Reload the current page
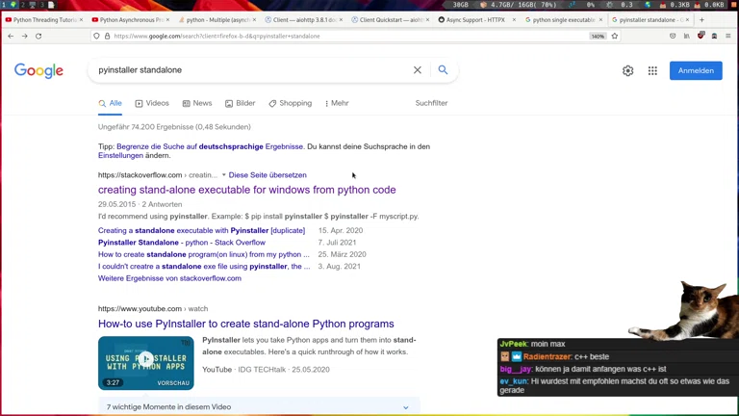 coord(38,36)
